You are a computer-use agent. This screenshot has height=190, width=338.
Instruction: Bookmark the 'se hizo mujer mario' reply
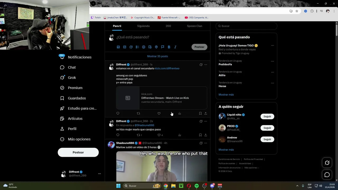(200, 135)
